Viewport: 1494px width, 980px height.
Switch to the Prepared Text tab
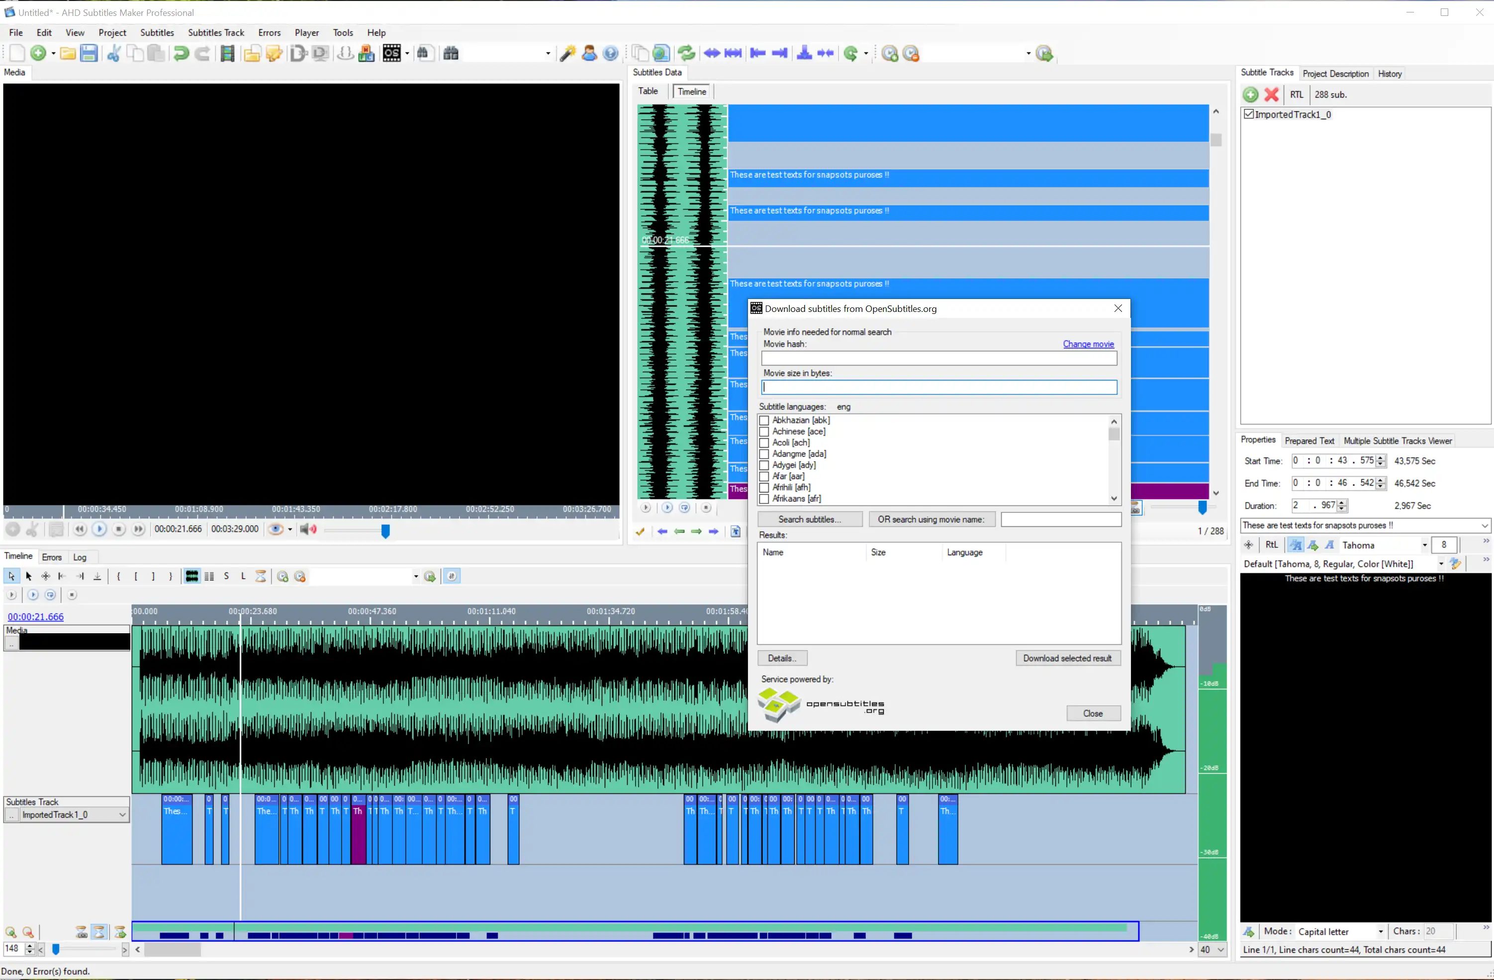click(1309, 441)
